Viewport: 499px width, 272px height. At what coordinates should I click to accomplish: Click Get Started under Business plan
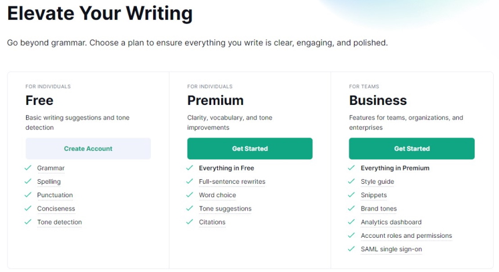pos(412,148)
